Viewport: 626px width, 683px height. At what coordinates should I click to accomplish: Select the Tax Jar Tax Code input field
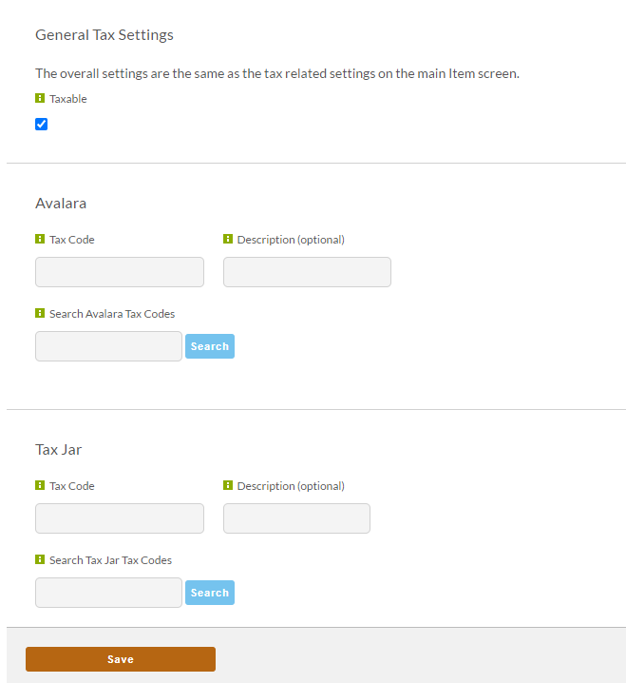(120, 518)
